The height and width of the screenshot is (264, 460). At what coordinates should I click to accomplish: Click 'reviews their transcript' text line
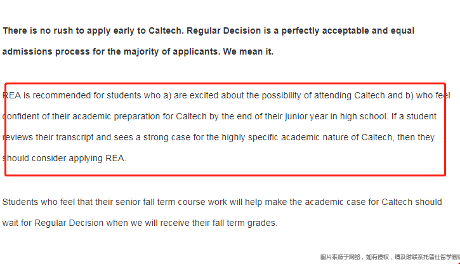48,137
